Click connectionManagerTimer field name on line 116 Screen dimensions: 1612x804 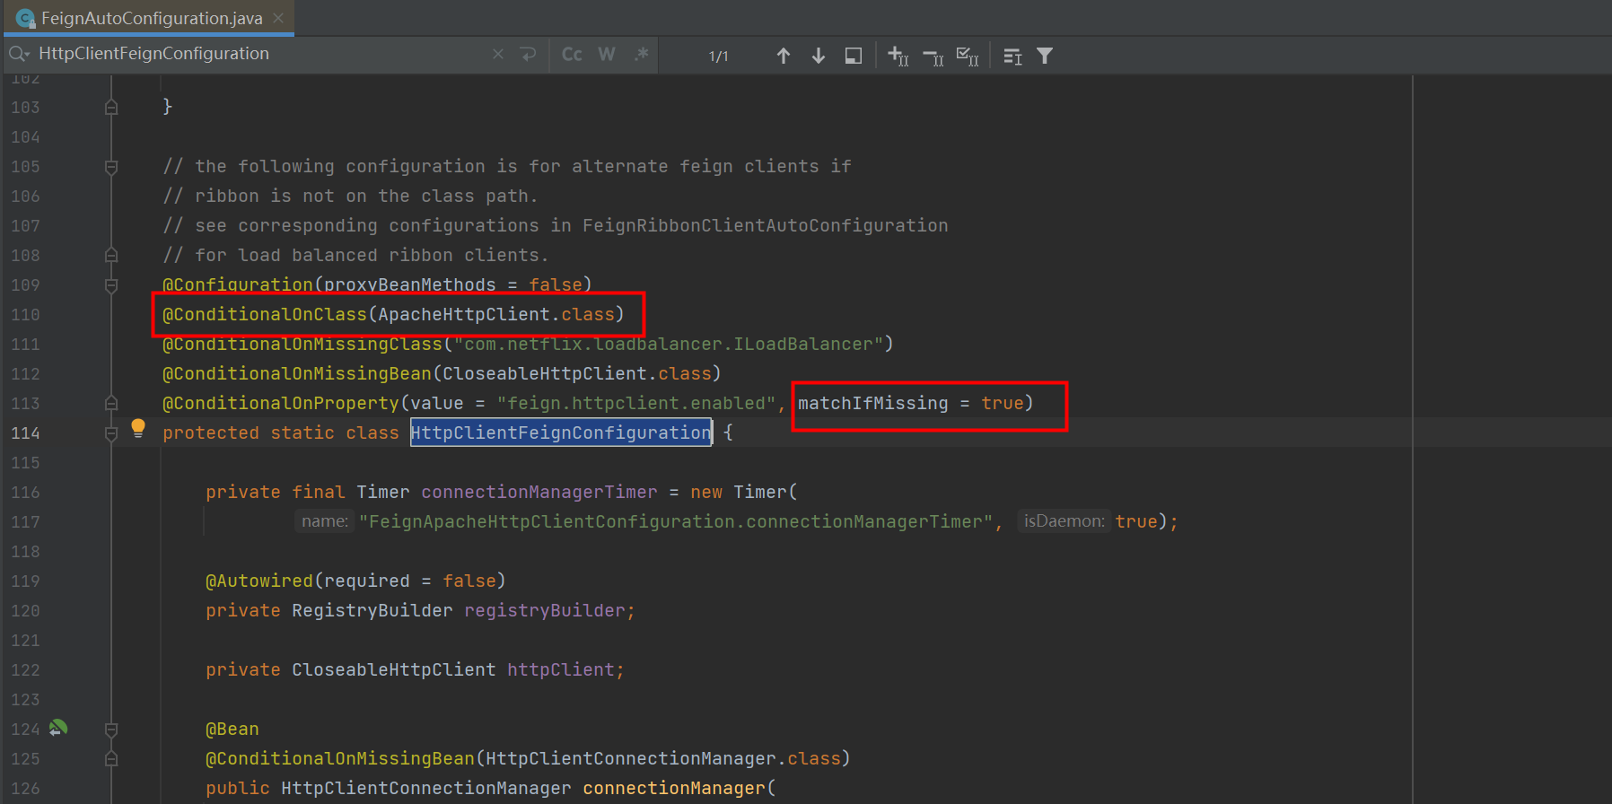point(539,493)
